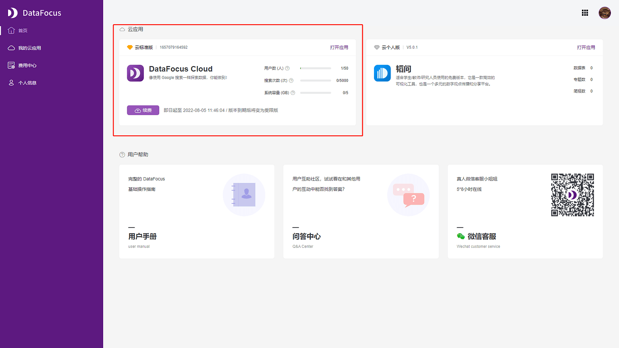Click the purple 续费 renew button
Image resolution: width=619 pixels, height=348 pixels.
click(x=143, y=110)
